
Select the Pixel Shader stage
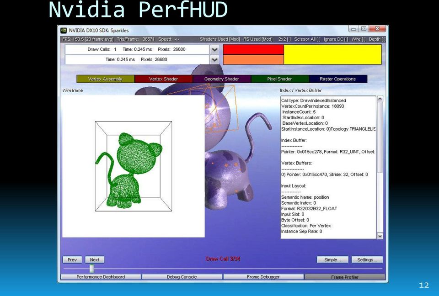(280, 79)
